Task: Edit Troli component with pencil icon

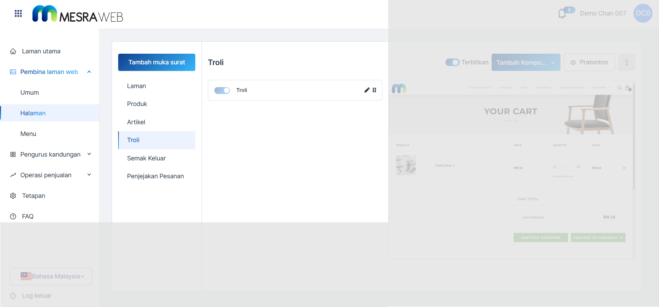Action: click(x=367, y=90)
